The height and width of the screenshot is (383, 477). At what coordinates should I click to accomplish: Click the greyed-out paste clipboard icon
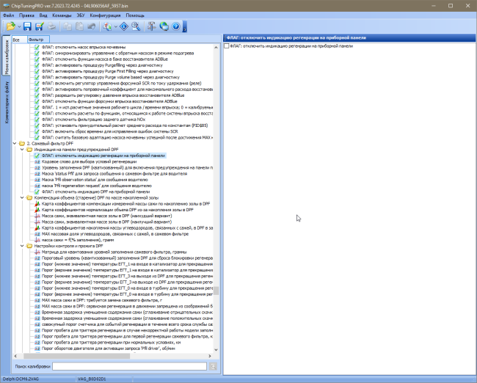click(x=79, y=26)
